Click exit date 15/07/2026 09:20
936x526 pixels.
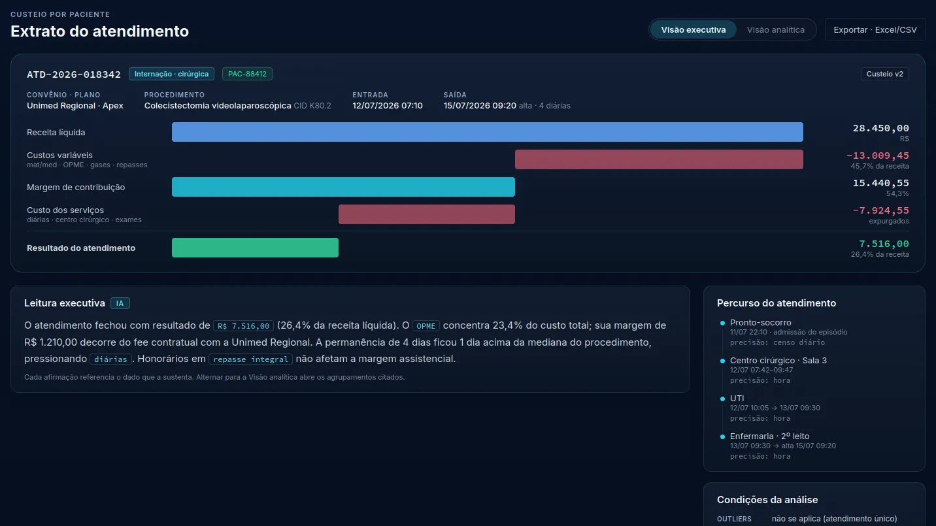[x=480, y=105]
